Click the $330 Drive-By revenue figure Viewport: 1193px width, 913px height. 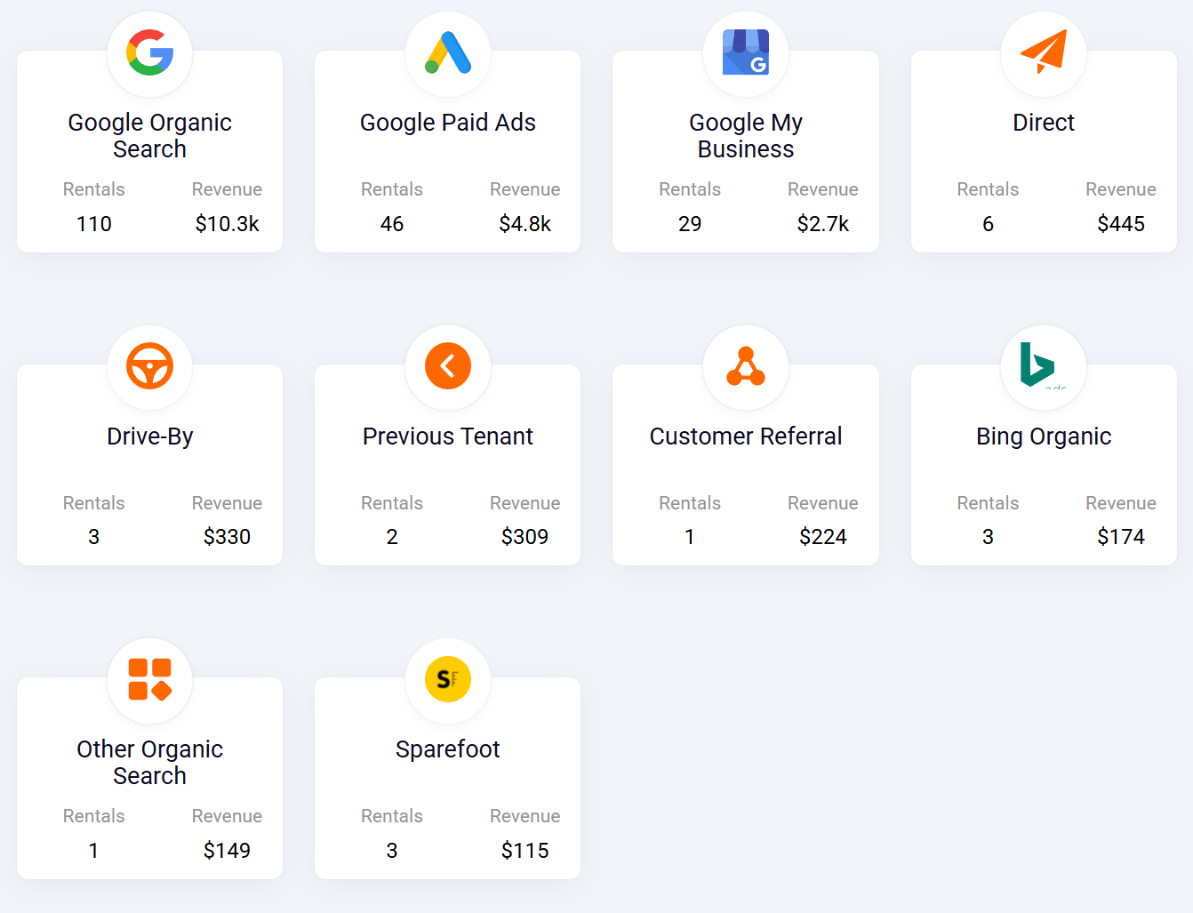point(227,537)
